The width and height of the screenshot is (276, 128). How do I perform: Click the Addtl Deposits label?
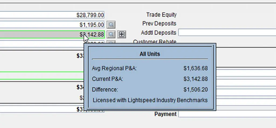(158, 33)
